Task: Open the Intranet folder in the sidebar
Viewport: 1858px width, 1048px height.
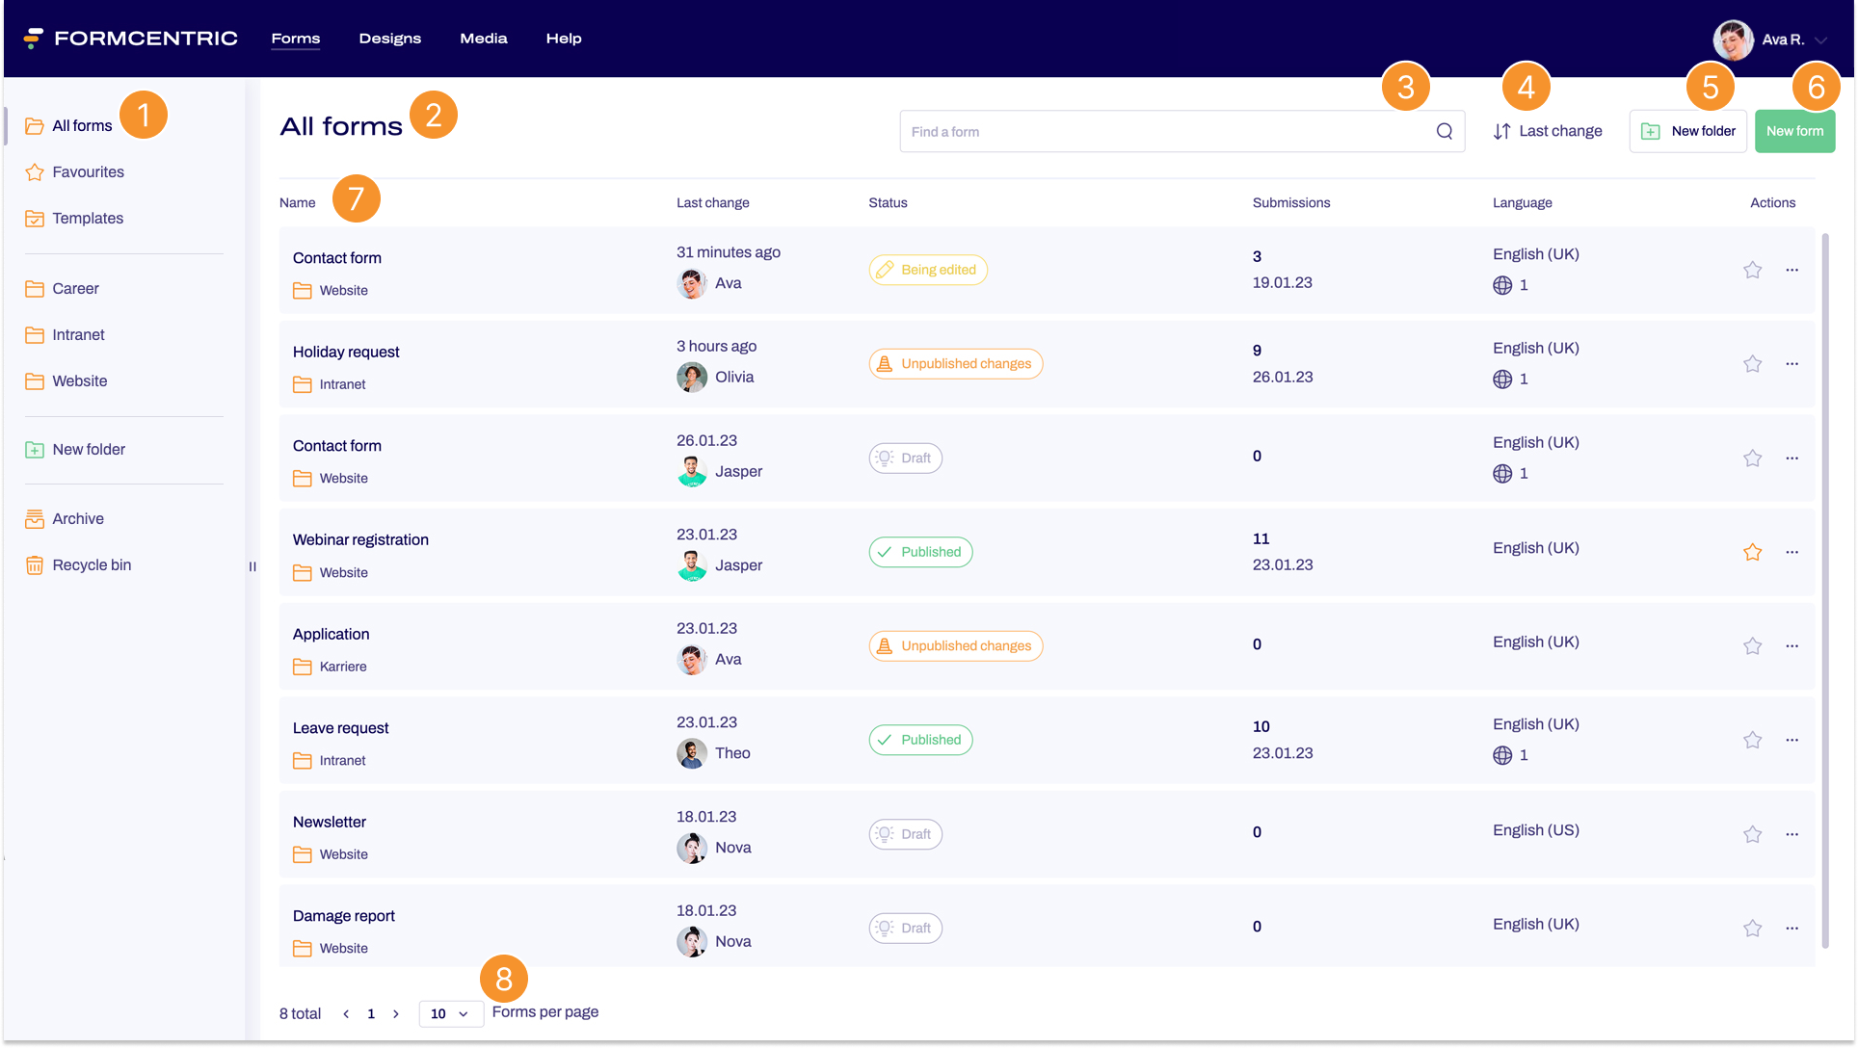Action: [x=65, y=335]
